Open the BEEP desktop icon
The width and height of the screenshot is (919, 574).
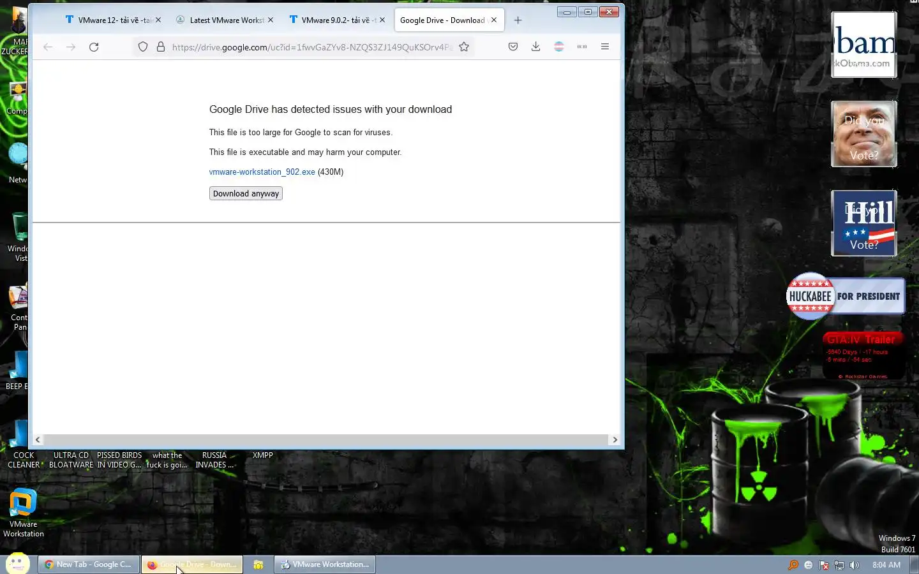pos(17,371)
